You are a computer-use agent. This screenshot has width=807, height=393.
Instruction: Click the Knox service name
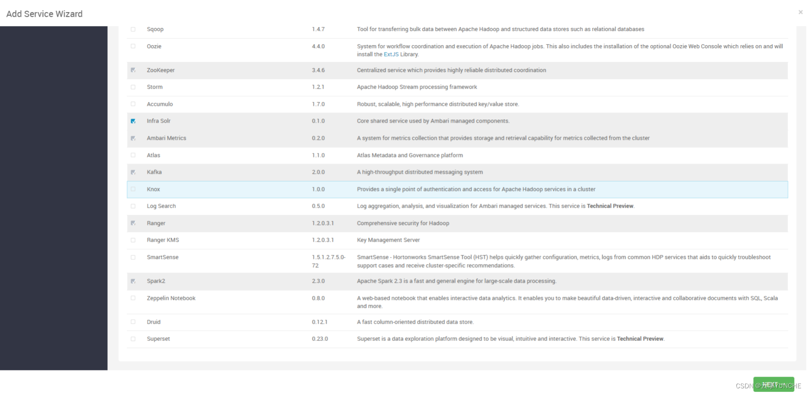pos(153,189)
